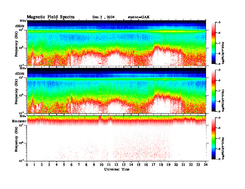
Task: Click hour tick label "23" on time axis
Action: 198,165
